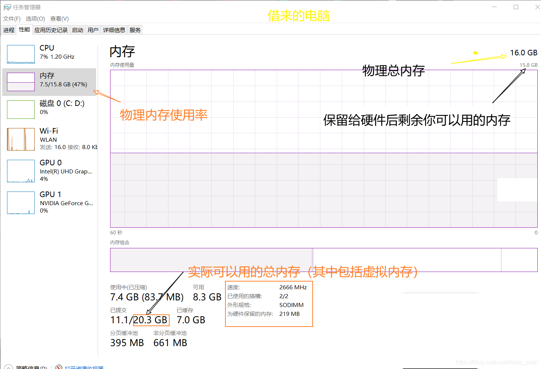Viewport: 541px width, 369px height.
Task: Click the standby middle segment of 内存组合 bar
Action: tap(407, 260)
